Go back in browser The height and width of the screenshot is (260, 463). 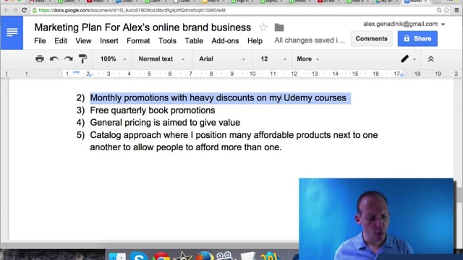point(6,10)
